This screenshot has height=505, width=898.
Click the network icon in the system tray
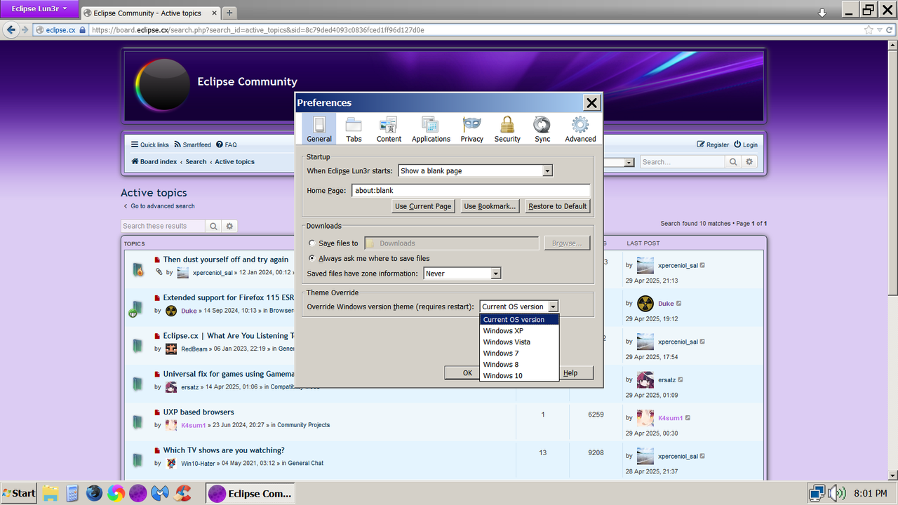click(817, 493)
